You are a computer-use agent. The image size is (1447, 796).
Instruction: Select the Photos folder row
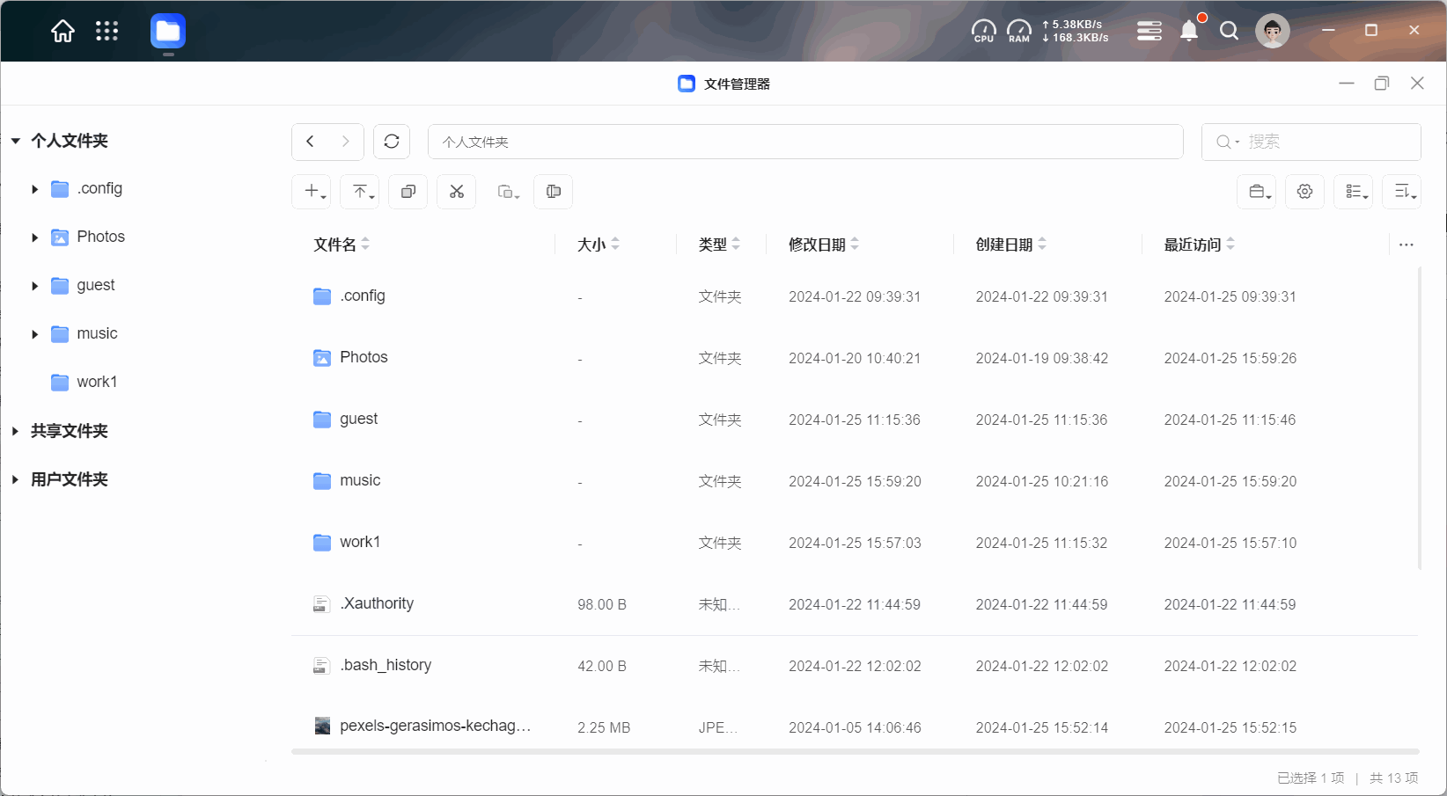coord(854,358)
